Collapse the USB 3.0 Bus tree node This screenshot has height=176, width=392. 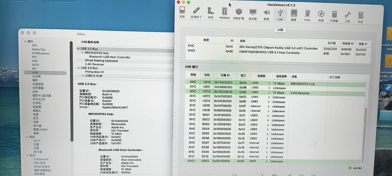point(78,68)
